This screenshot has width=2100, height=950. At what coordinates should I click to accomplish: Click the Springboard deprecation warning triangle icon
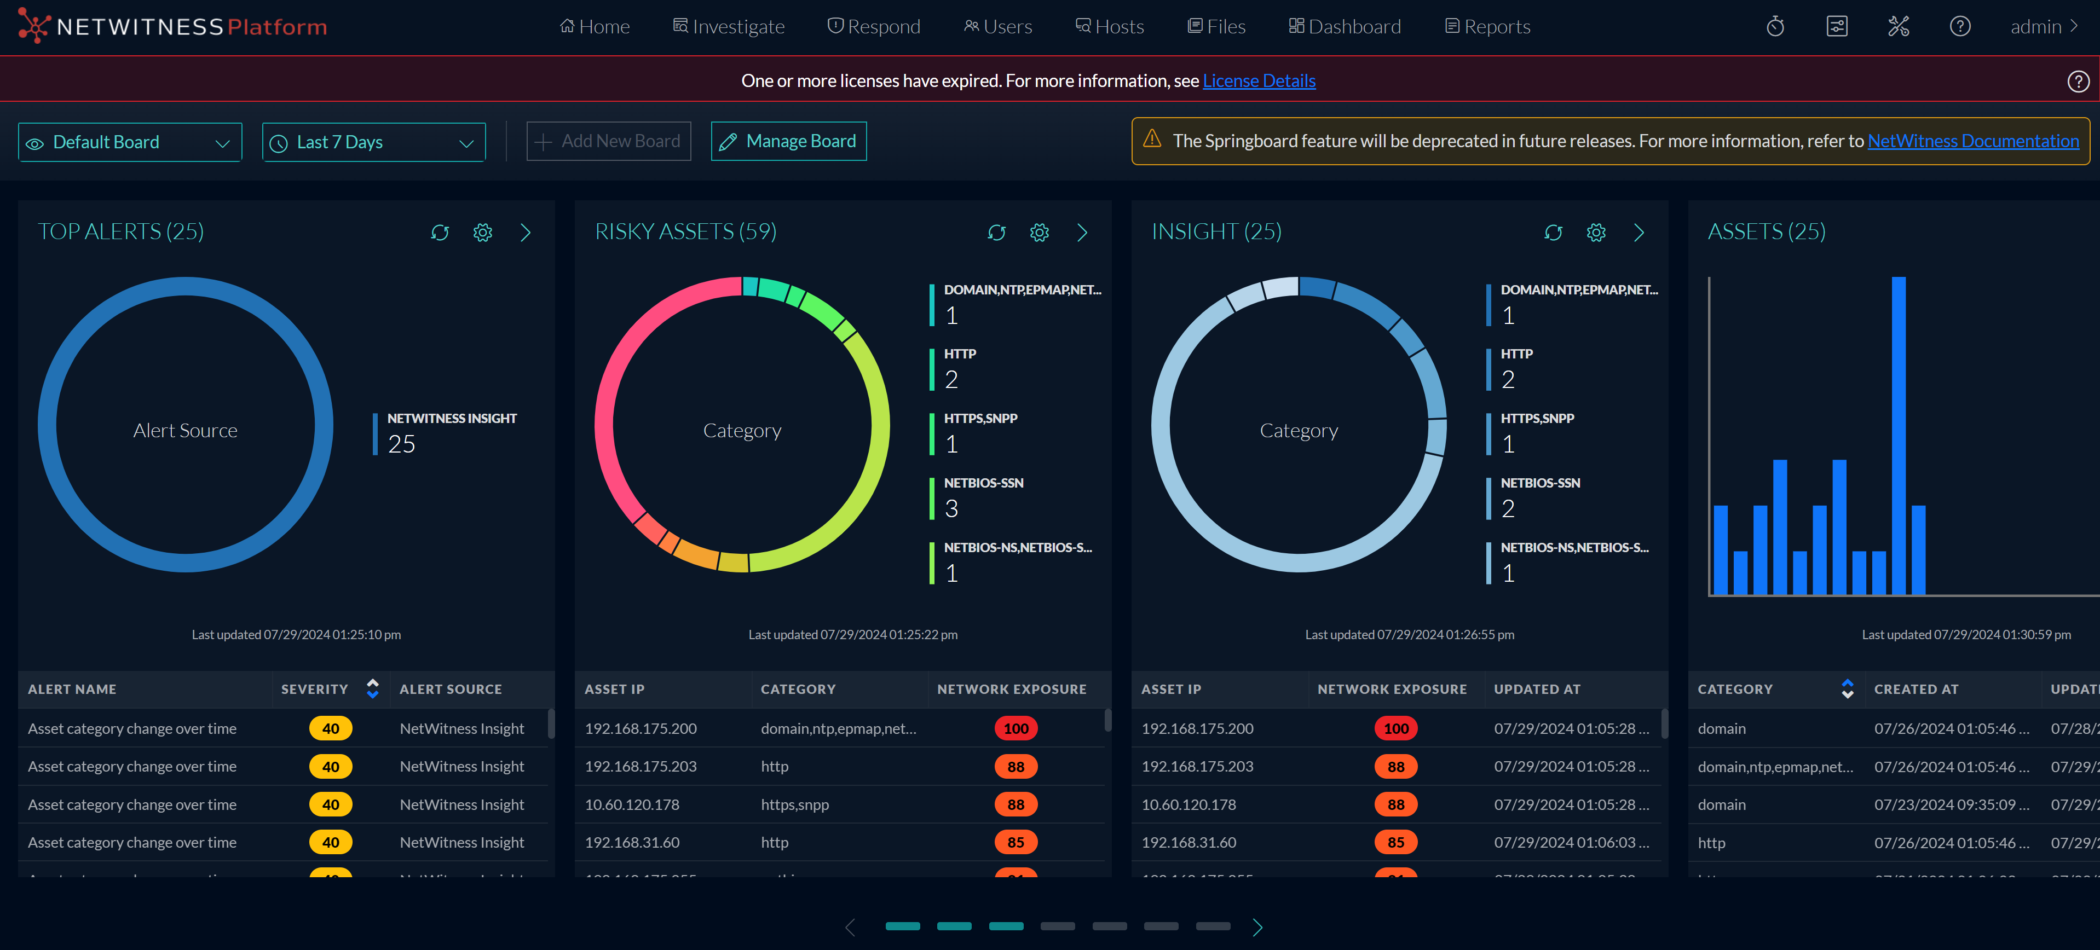tap(1151, 140)
